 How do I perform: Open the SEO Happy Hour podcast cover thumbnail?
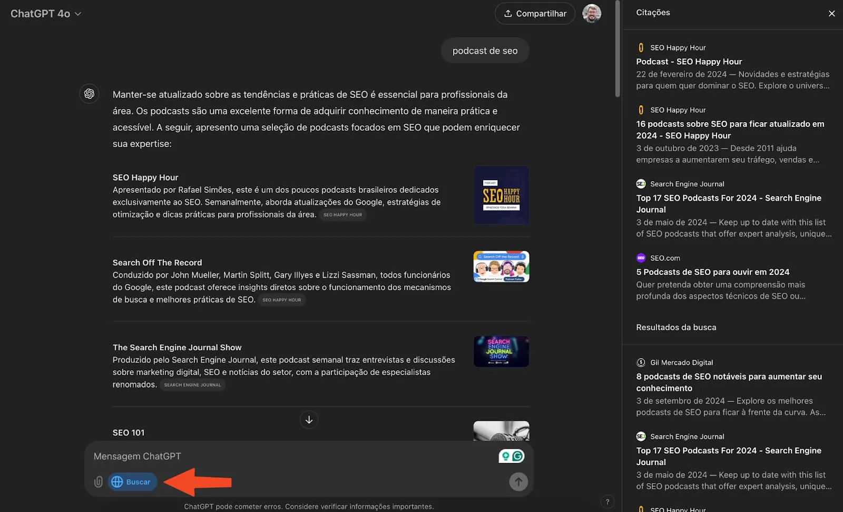pos(501,195)
